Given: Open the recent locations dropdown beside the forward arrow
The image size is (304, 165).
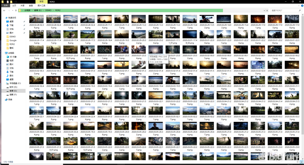Looking at the screenshot, I should (x=12, y=10).
